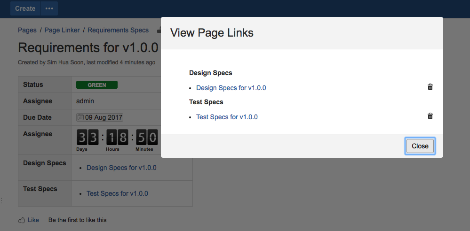Delete the Test Specs link with trash icon
This screenshot has height=231, width=470.
coord(430,116)
